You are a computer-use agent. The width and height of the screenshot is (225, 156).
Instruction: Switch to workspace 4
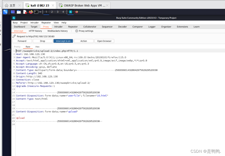tap(63, 12)
